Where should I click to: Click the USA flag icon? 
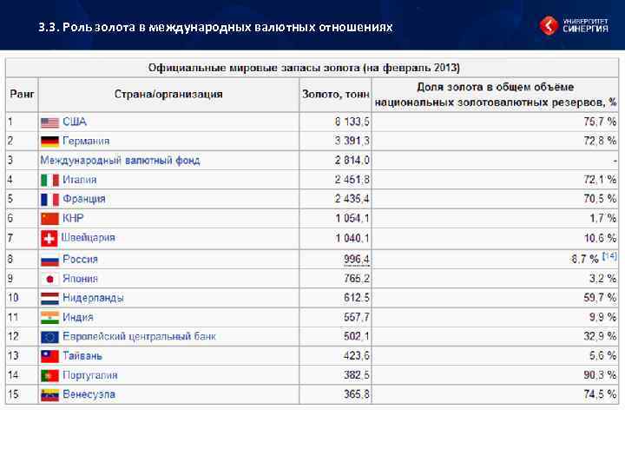click(49, 122)
